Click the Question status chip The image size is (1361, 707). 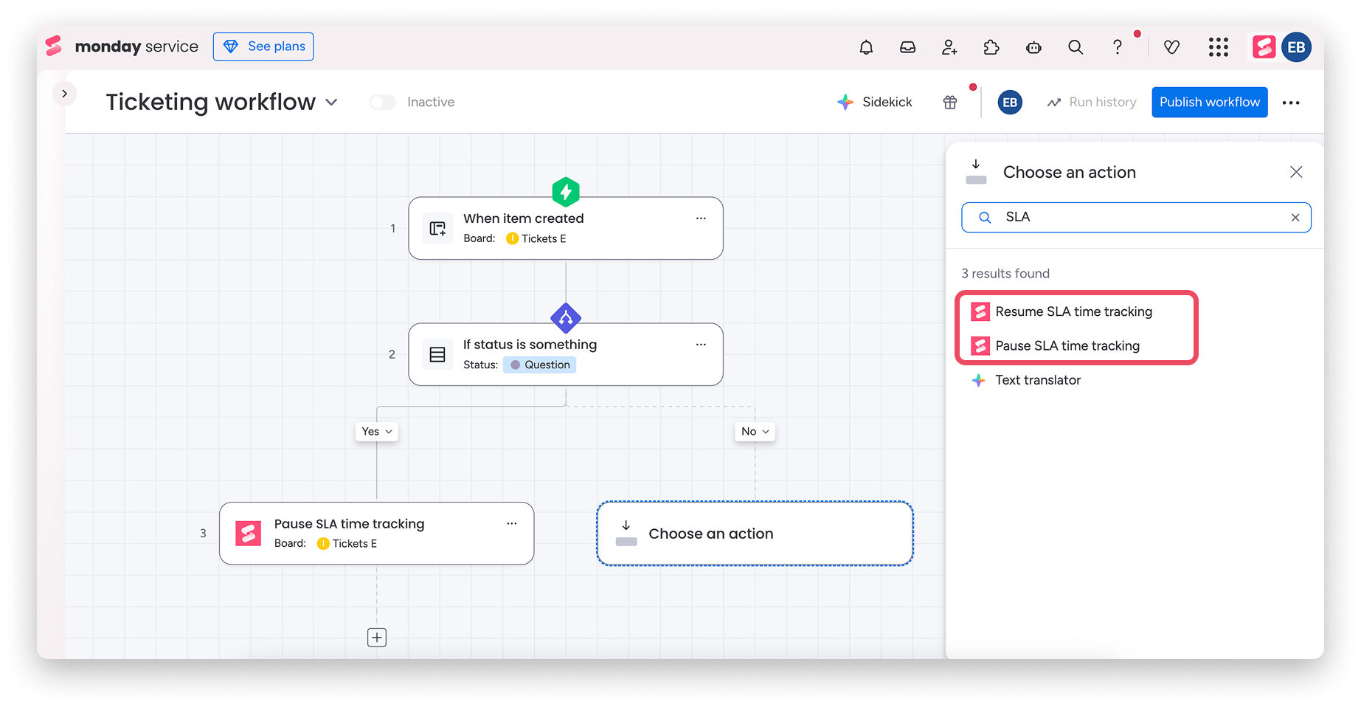[x=540, y=365]
